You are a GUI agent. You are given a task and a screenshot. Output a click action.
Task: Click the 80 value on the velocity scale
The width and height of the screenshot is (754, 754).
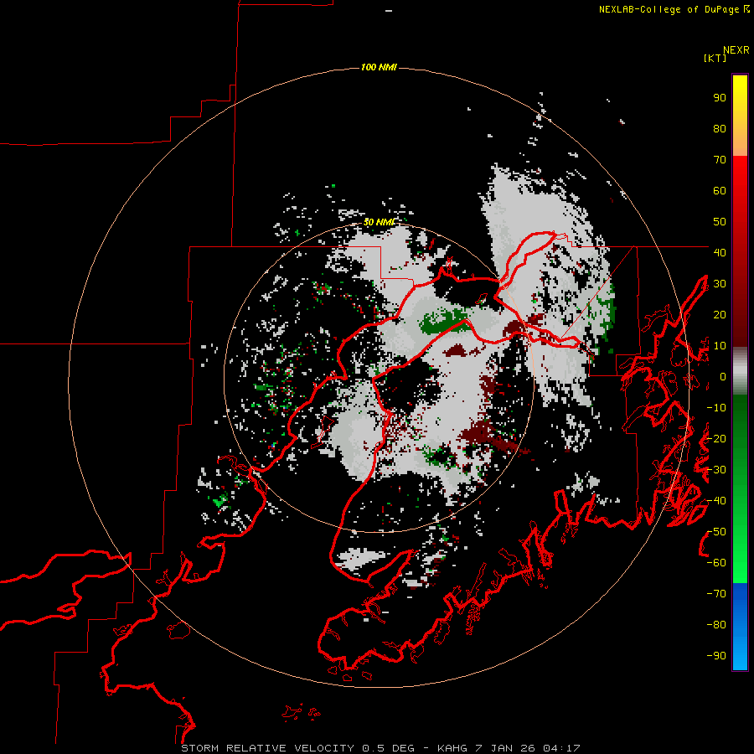point(720,129)
